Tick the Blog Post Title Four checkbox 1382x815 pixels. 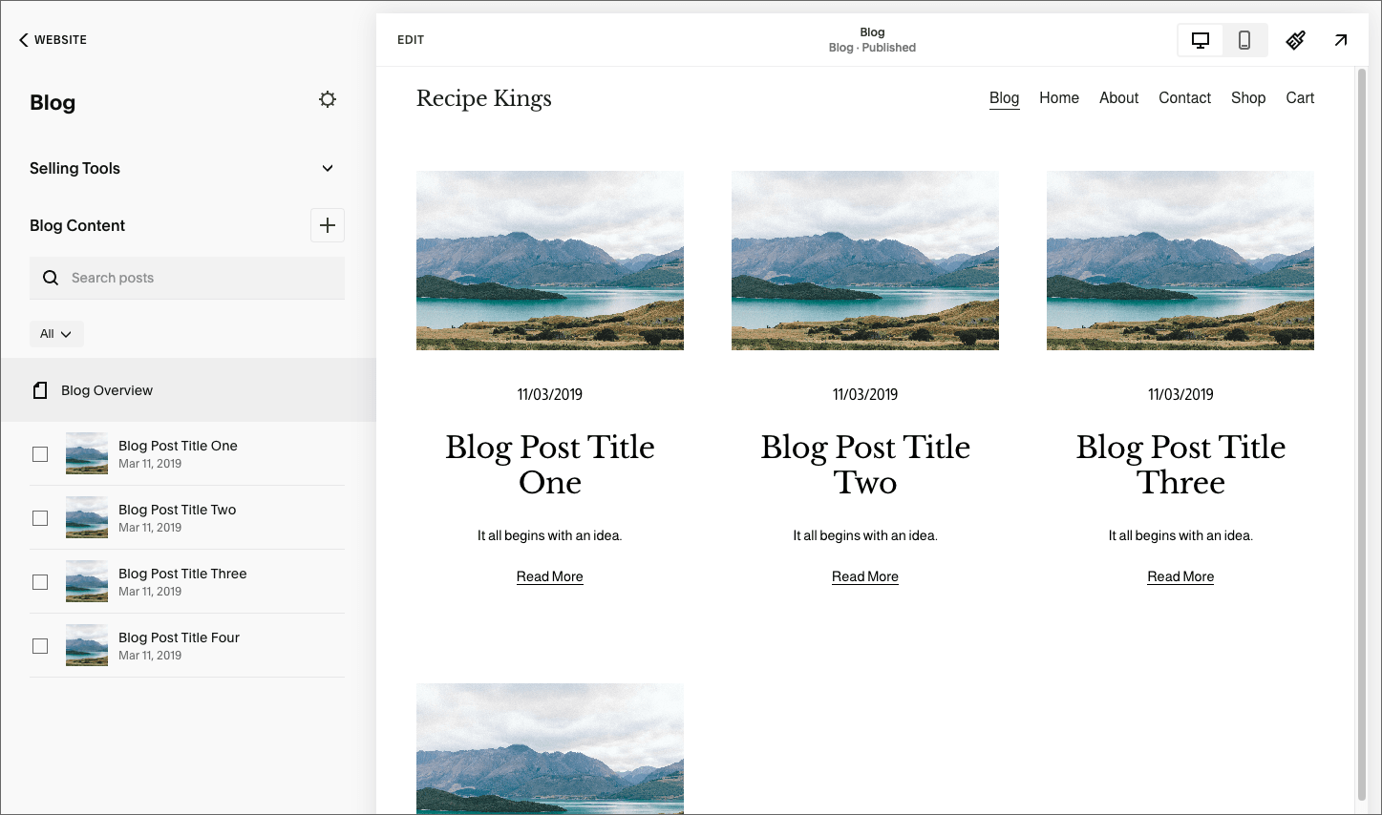pyautogui.click(x=40, y=645)
